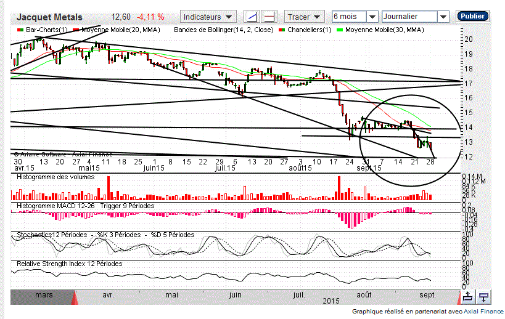This screenshot has width=505, height=319.
Task: Click the Journalier frequency field
Action: [409, 17]
